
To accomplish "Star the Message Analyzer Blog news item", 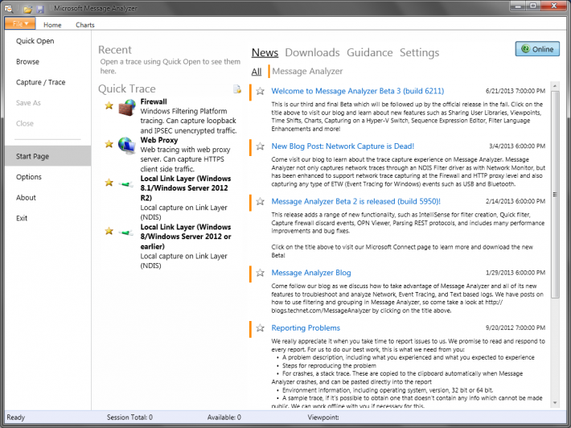I will pos(260,273).
